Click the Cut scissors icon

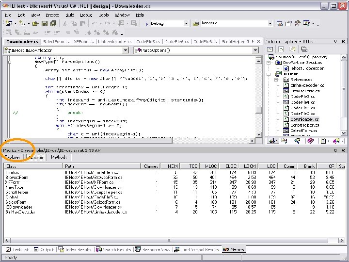click(64, 23)
